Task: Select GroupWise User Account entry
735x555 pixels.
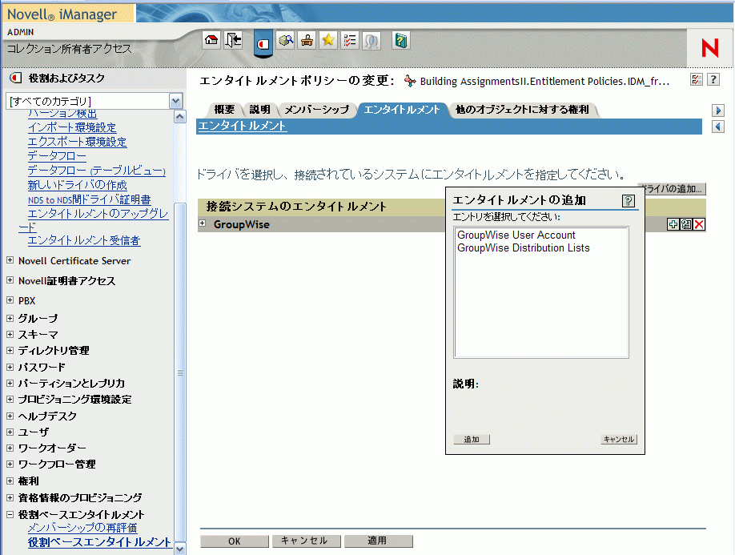Action: (516, 235)
